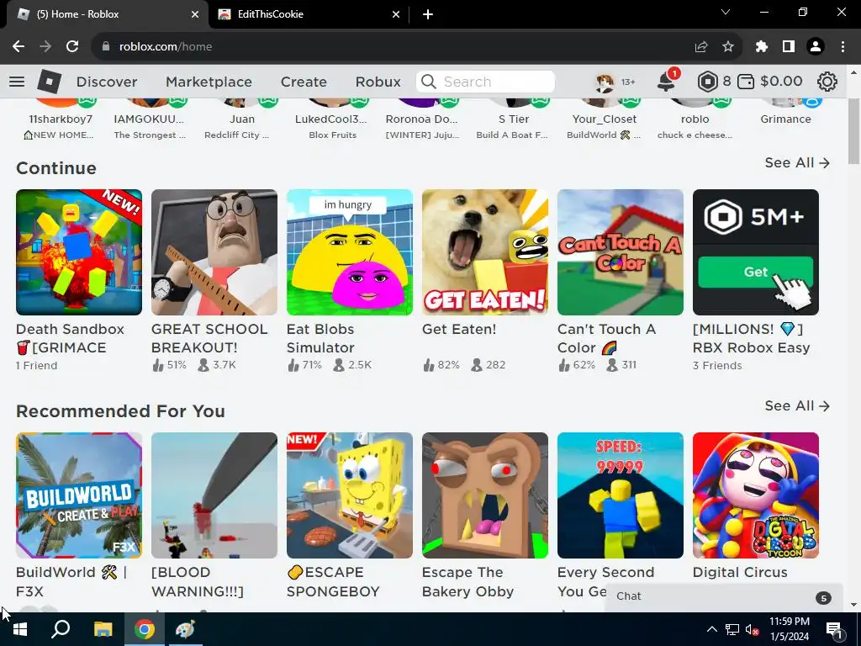861x646 pixels.
Task: Open BuildWorld F3X game thumbnail
Action: [79, 495]
